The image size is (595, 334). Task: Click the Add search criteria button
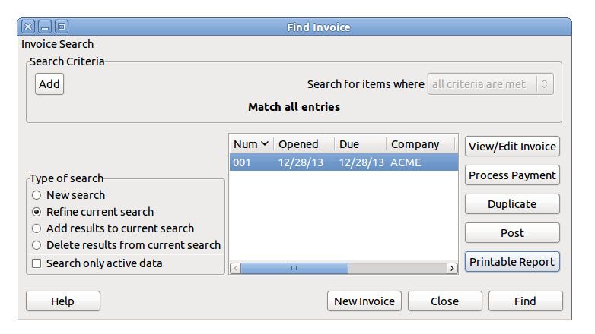(x=49, y=84)
